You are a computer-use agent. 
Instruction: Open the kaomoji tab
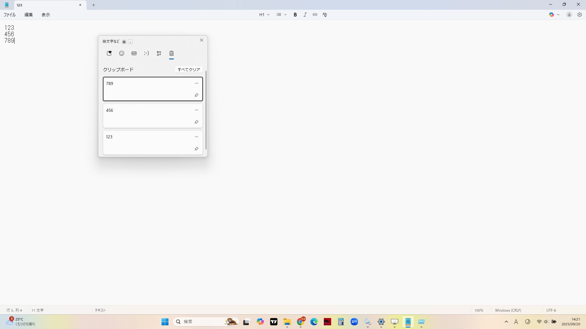click(146, 53)
